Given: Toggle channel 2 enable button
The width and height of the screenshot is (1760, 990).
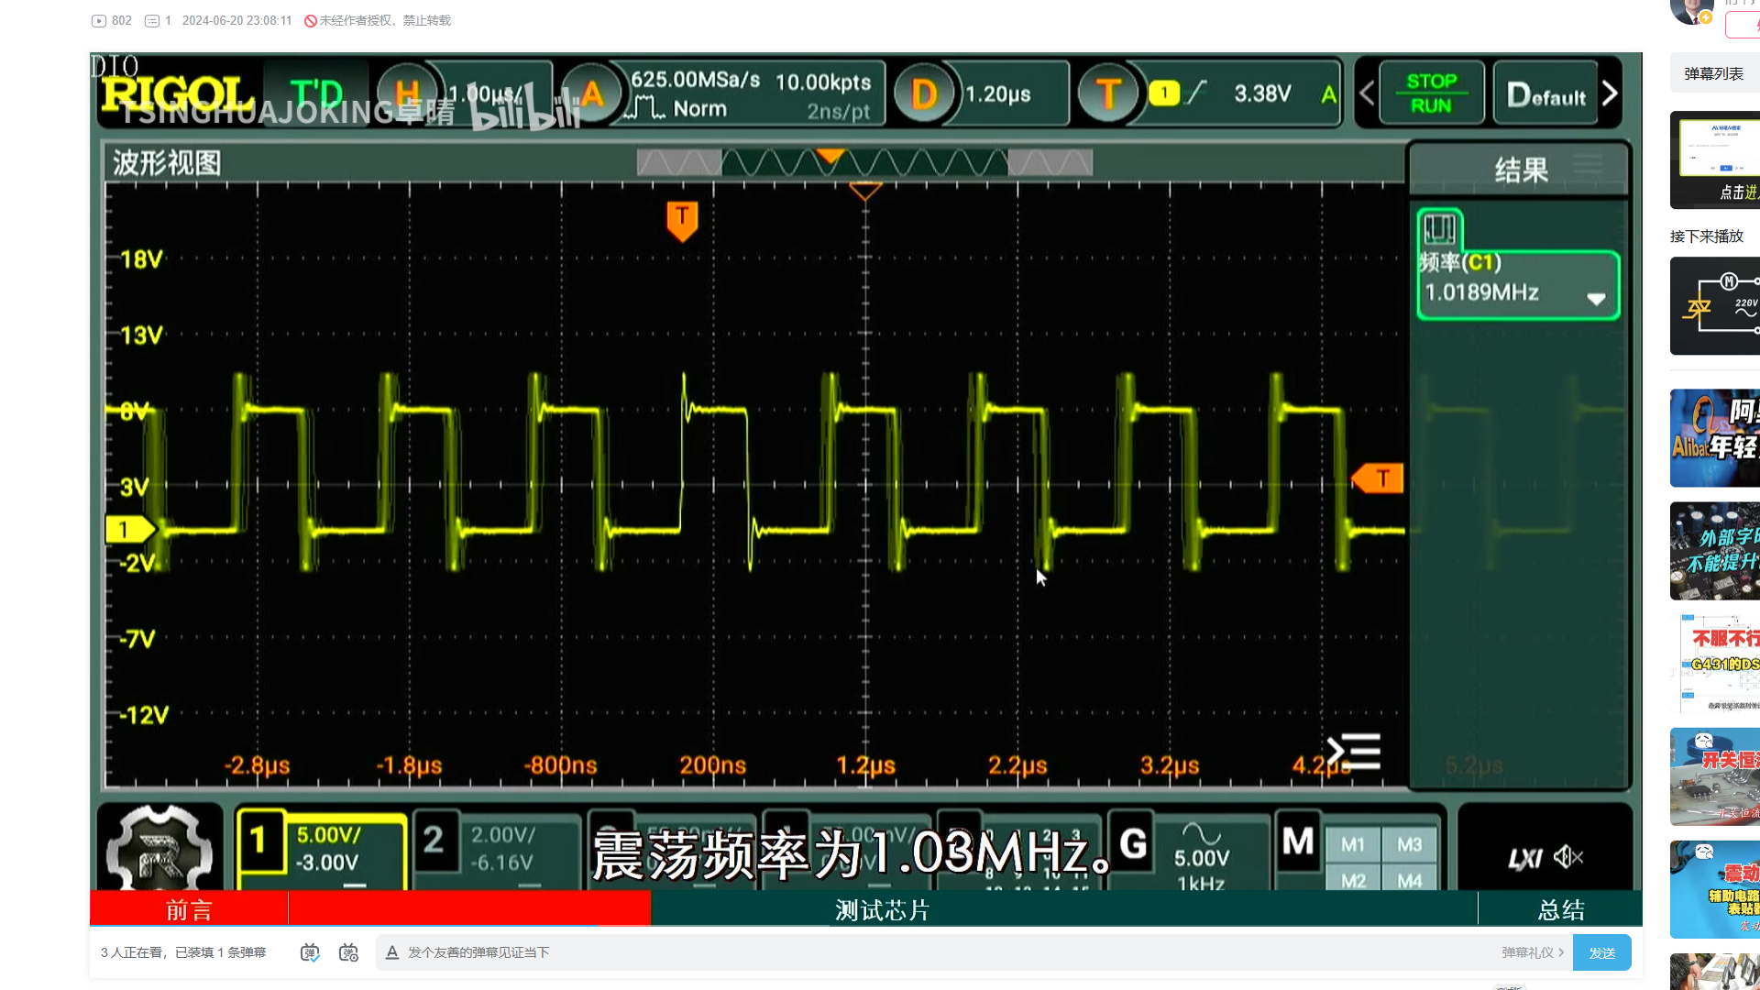Looking at the screenshot, I should click(x=434, y=841).
